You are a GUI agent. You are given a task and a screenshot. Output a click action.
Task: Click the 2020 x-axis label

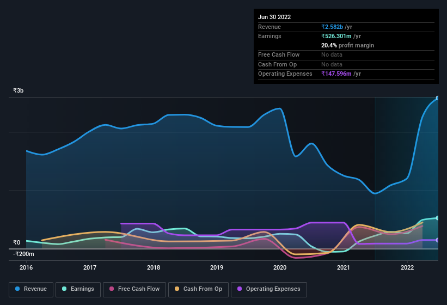click(x=280, y=267)
